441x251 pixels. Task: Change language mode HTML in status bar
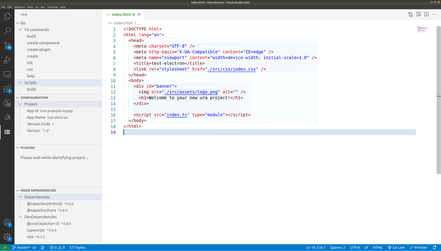coord(378,248)
